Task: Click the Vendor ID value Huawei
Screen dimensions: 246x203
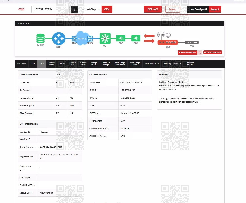Action: click(44, 132)
